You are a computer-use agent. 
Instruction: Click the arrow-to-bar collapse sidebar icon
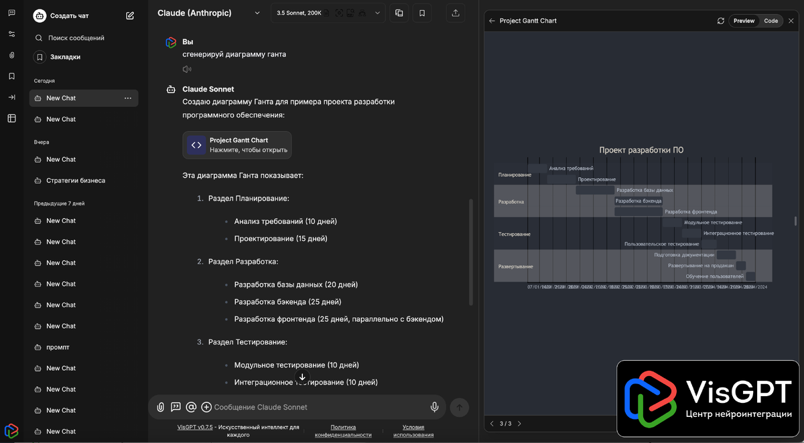(x=11, y=98)
